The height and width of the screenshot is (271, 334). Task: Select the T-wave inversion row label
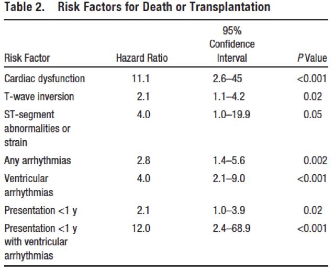click(x=39, y=96)
